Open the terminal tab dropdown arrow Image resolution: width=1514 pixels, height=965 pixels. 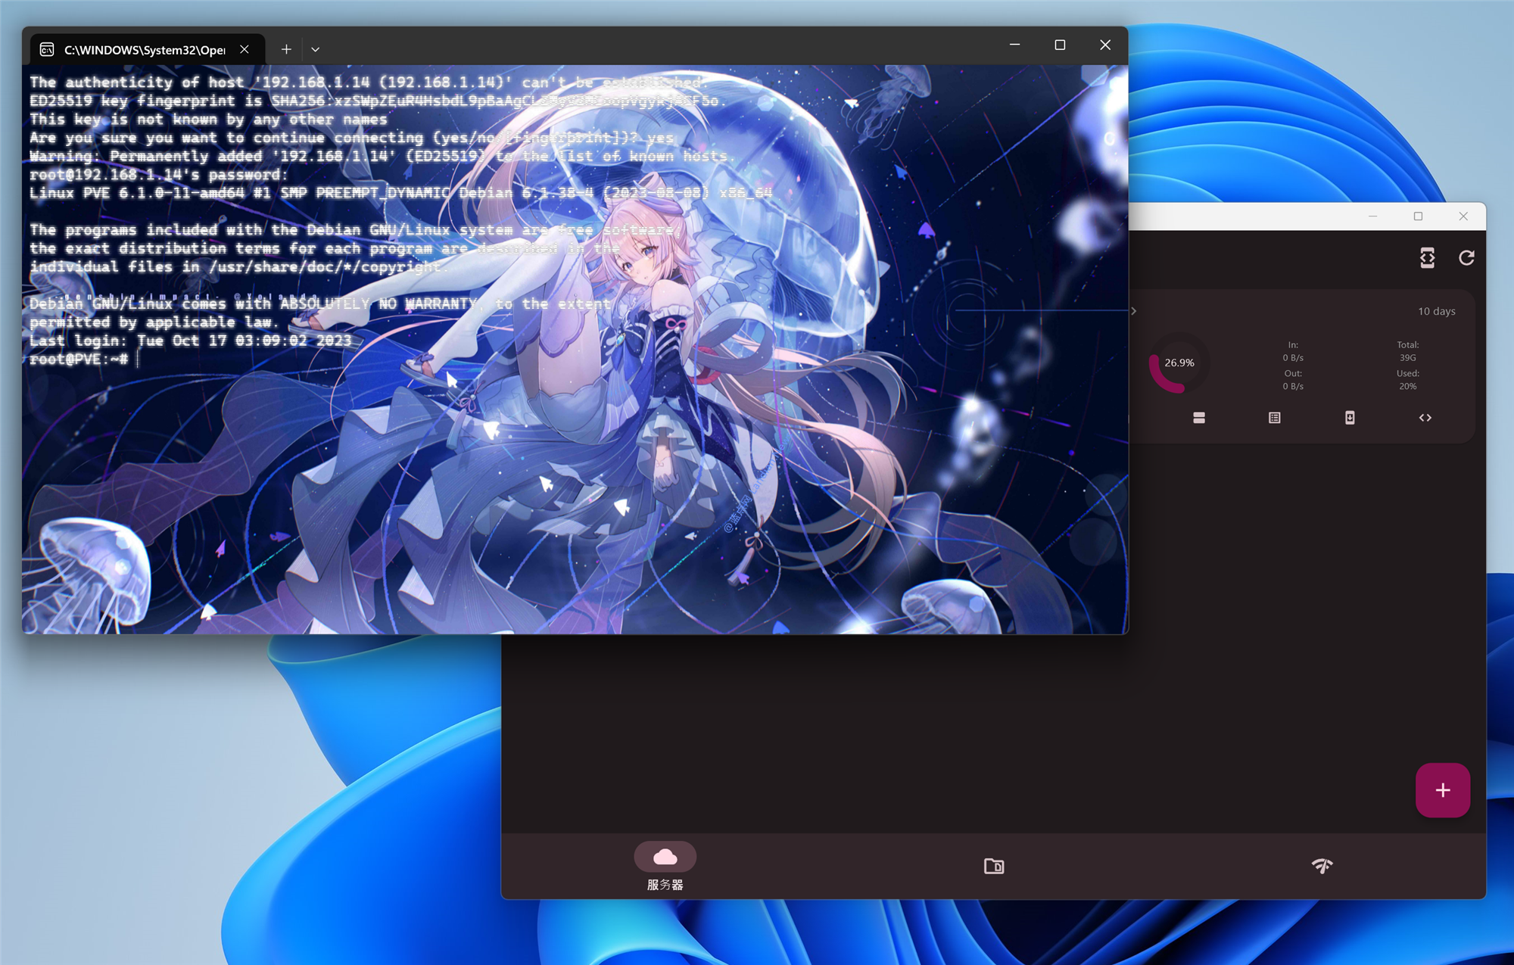point(316,50)
